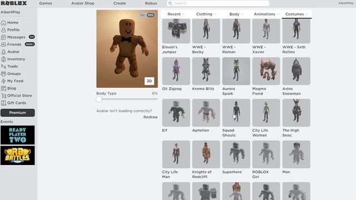Click the Friends icon in sidebar

pyautogui.click(x=3, y=44)
